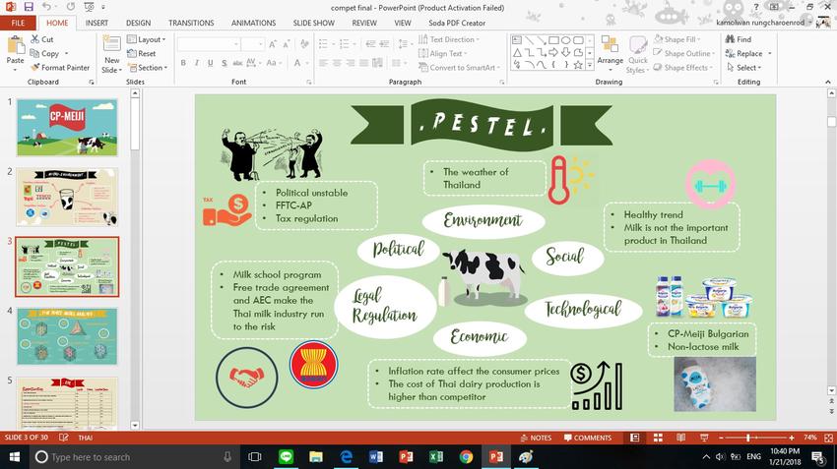The height and width of the screenshot is (469, 837).
Task: Toggle Italic formatting
Action: pos(196,63)
